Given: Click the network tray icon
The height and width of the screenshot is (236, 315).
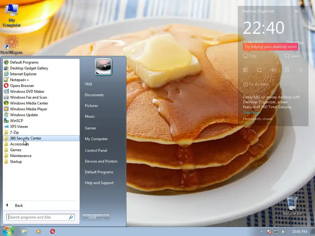Looking at the screenshot, I should 277,232.
